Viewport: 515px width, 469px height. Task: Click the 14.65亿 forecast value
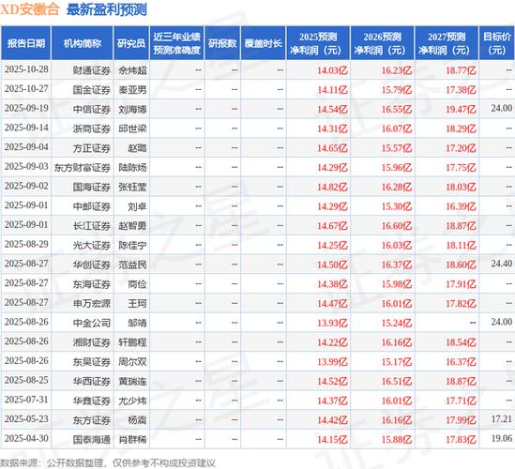(x=332, y=148)
